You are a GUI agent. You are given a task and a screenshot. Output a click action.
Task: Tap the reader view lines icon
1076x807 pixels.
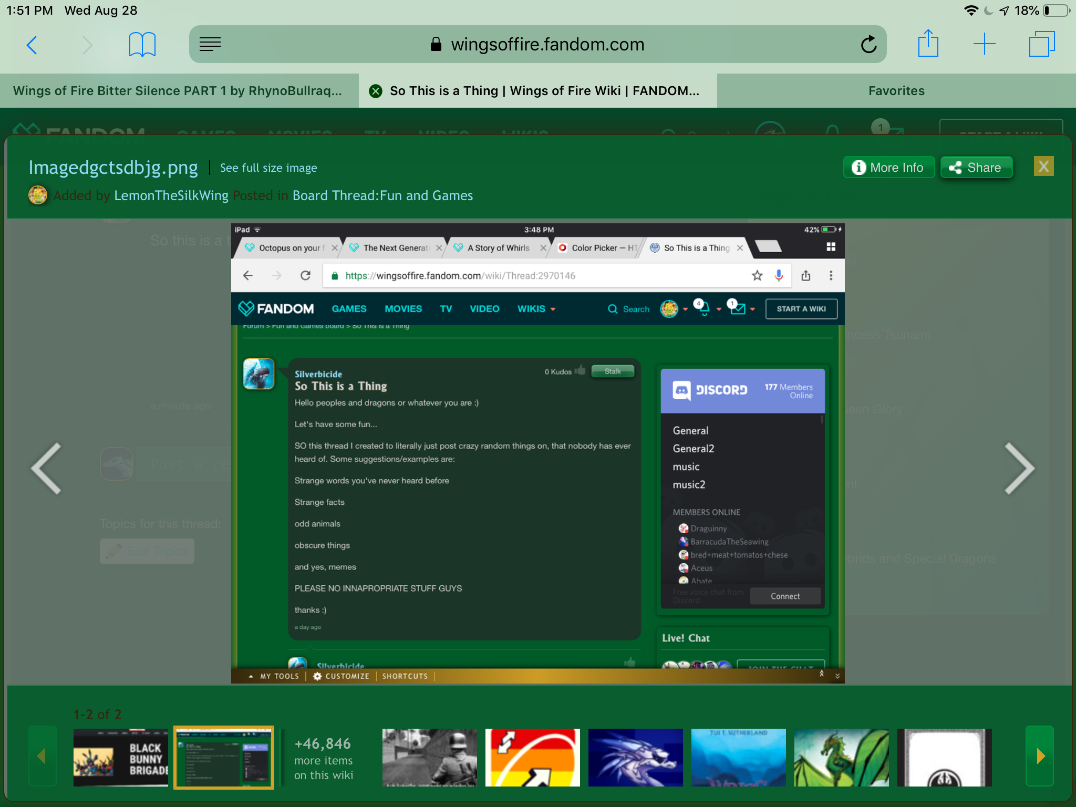(210, 45)
